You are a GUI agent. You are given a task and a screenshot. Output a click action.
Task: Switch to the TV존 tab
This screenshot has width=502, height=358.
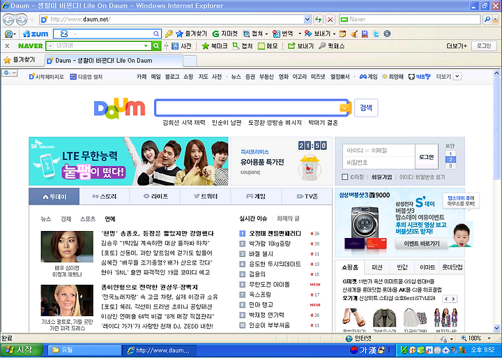(x=307, y=197)
